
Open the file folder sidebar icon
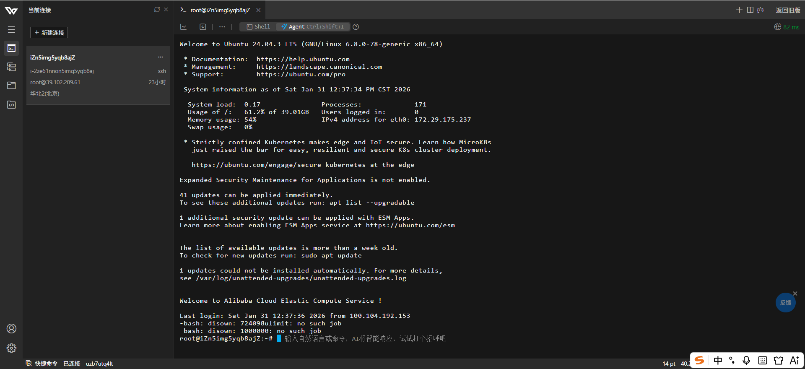click(x=11, y=86)
